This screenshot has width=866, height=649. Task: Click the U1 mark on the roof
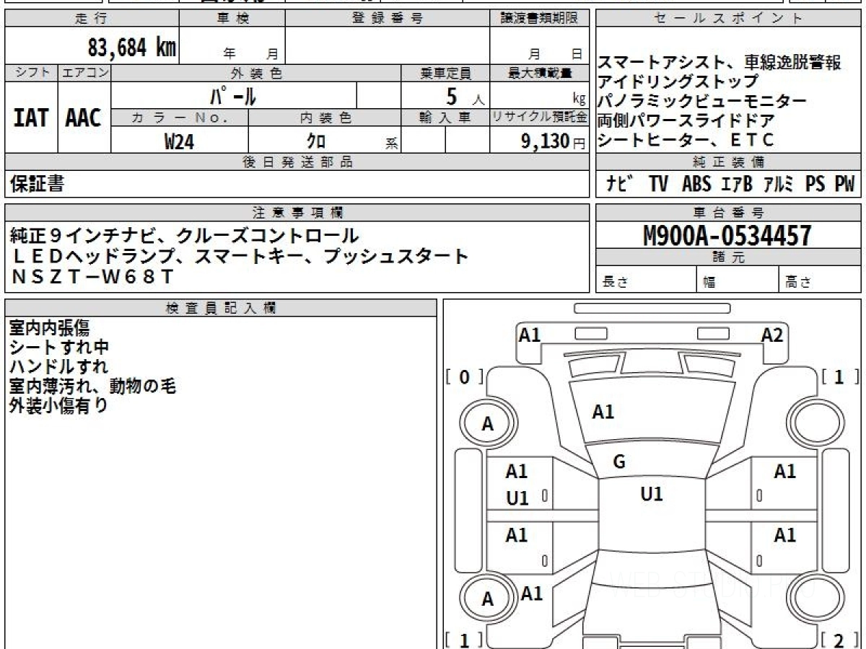click(652, 495)
